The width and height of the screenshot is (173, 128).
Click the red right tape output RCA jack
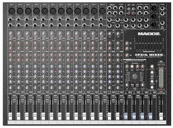pyautogui.click(x=133, y=13)
